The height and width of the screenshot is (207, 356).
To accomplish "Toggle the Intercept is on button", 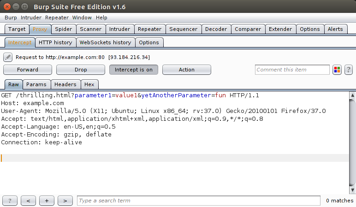I will 134,70.
